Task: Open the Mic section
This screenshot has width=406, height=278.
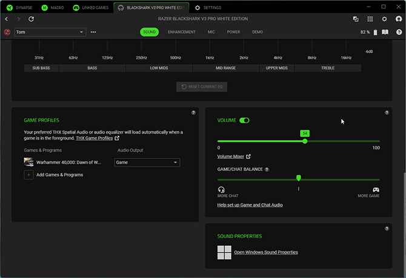Action: (211, 32)
